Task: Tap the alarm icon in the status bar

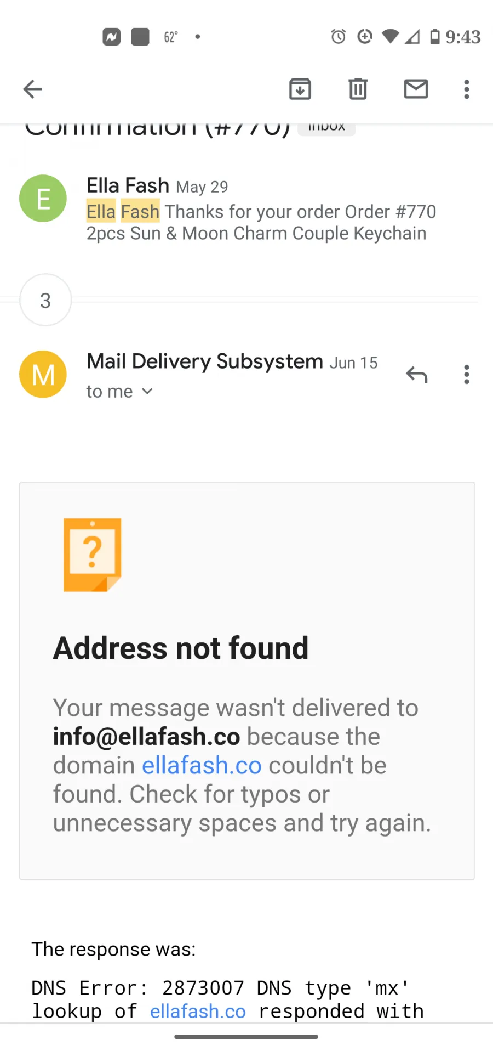Action: tap(339, 37)
